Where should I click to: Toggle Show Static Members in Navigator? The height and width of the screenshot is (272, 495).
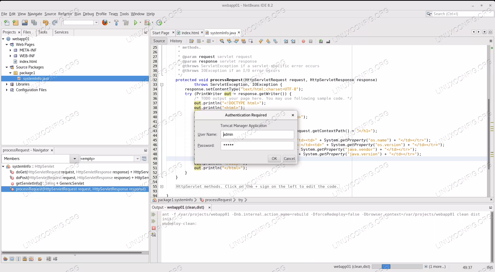coord(18,259)
